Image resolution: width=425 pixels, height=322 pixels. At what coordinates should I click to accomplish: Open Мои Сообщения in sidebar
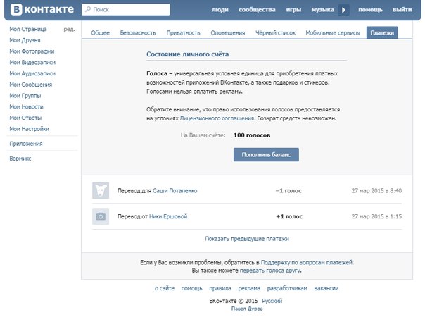tap(31, 85)
